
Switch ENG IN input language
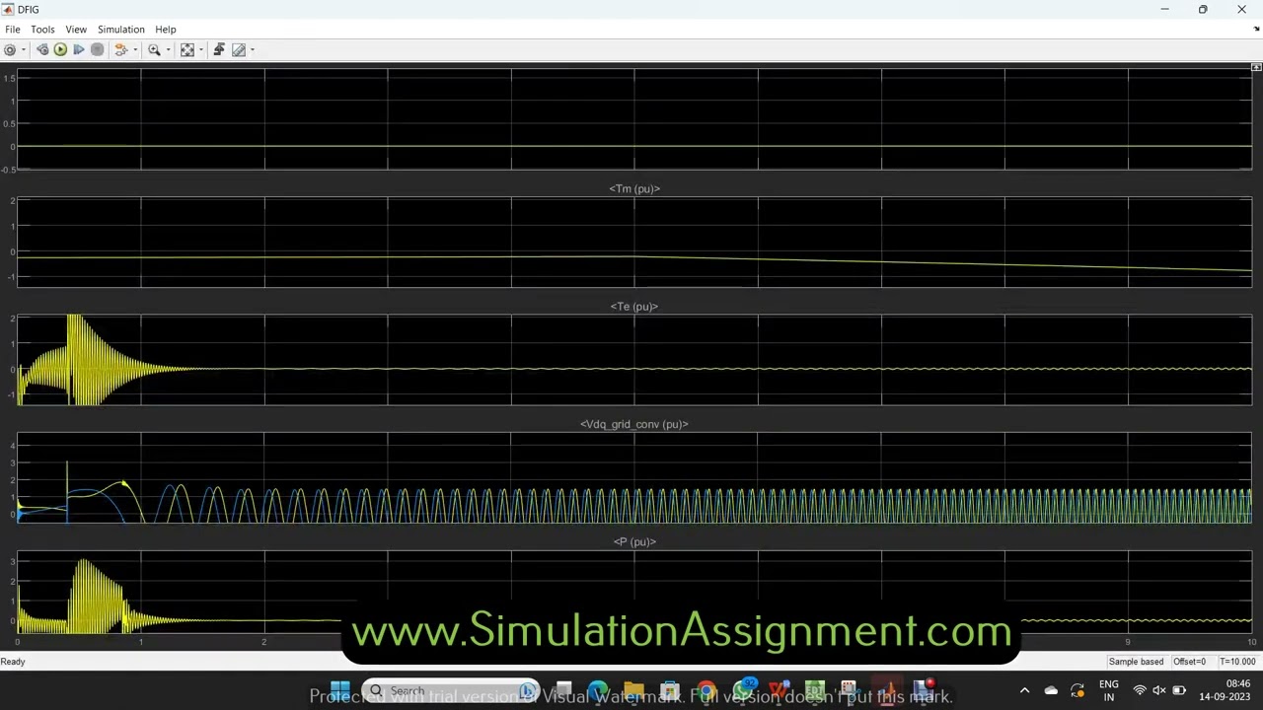click(1109, 690)
